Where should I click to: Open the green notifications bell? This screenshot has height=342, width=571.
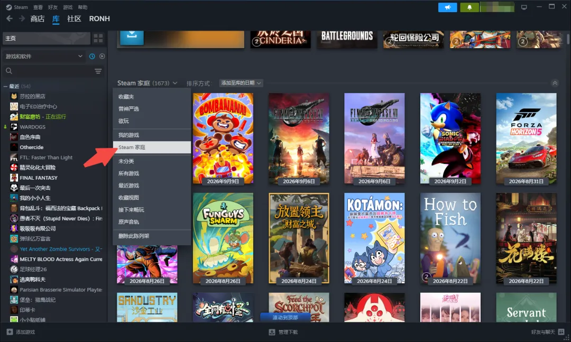(x=469, y=7)
